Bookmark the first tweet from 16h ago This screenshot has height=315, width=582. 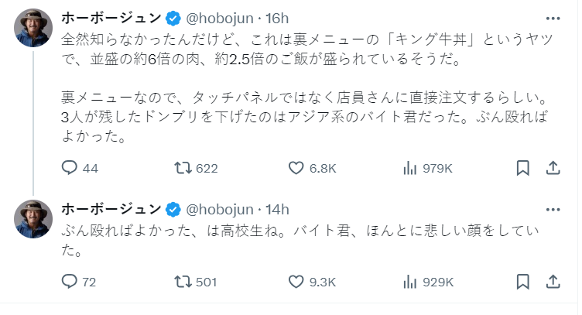(523, 168)
